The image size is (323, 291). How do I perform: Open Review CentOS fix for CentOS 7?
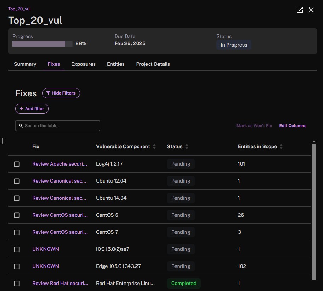[60, 232]
